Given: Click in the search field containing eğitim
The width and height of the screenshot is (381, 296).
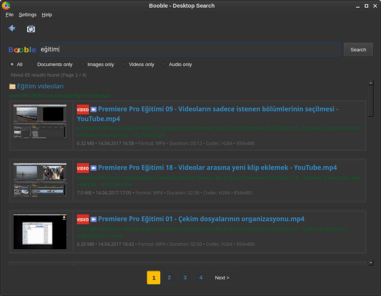Looking at the screenshot, I should pos(190,49).
